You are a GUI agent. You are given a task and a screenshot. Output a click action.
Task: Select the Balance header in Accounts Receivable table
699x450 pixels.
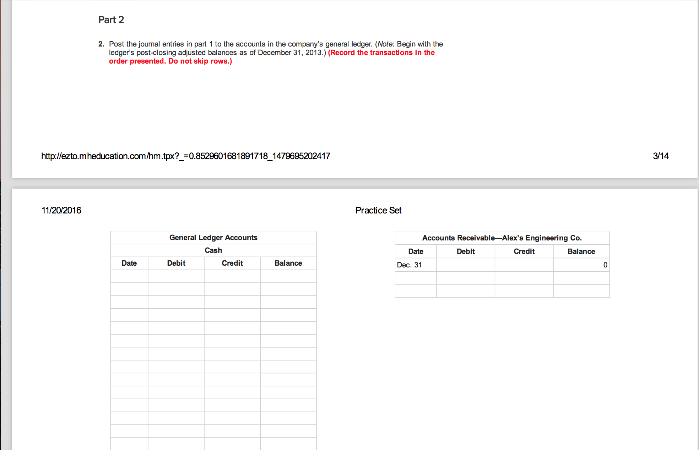581,251
